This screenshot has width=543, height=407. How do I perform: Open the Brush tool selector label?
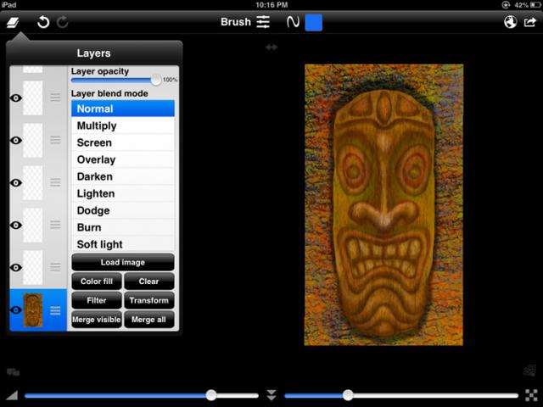point(235,22)
